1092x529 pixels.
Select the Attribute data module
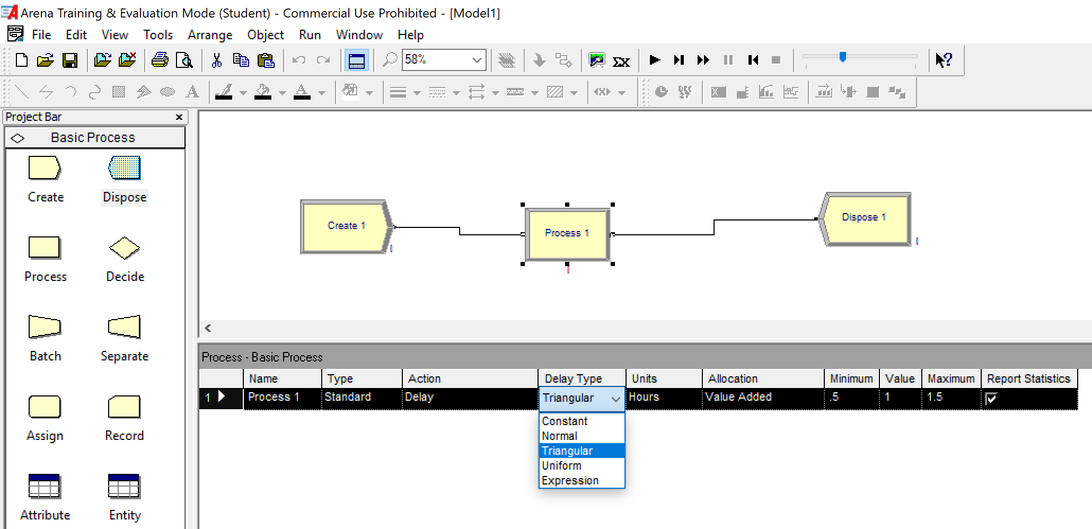click(x=45, y=498)
